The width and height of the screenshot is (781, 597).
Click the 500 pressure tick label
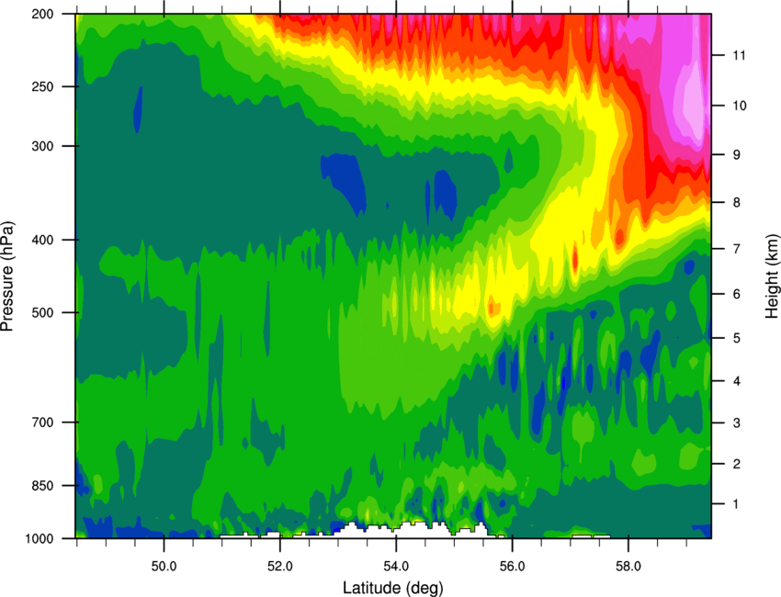43,312
